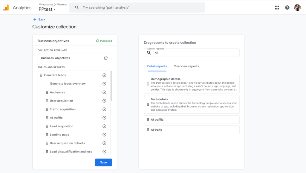Click drag handle beside Audiences report
This screenshot has width=306, height=173.
click(x=47, y=93)
